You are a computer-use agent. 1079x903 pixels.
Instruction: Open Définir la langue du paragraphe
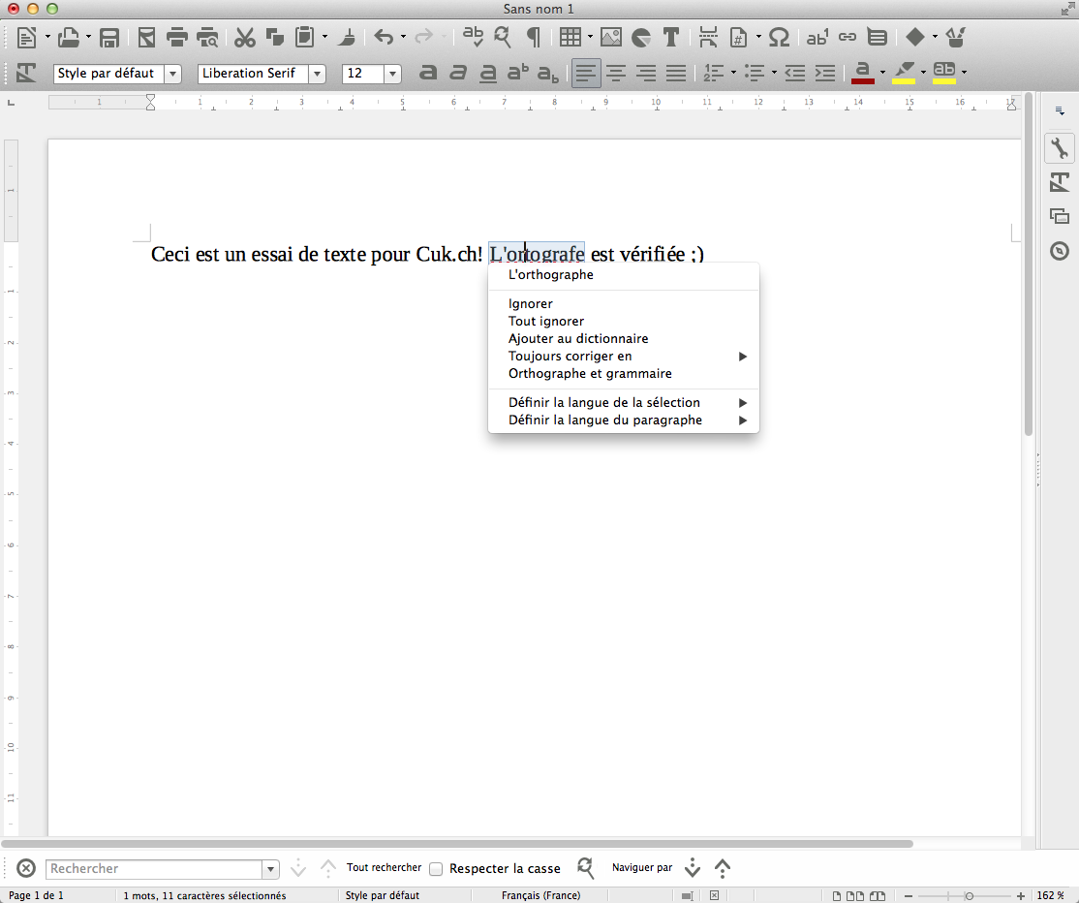tap(624, 420)
